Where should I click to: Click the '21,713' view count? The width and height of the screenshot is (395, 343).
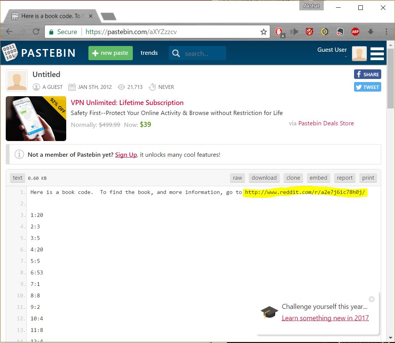pos(135,87)
